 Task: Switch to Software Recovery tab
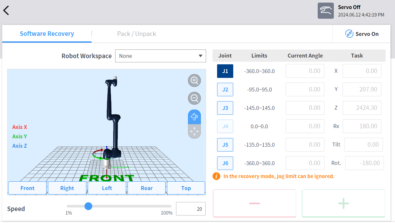pyautogui.click(x=47, y=34)
